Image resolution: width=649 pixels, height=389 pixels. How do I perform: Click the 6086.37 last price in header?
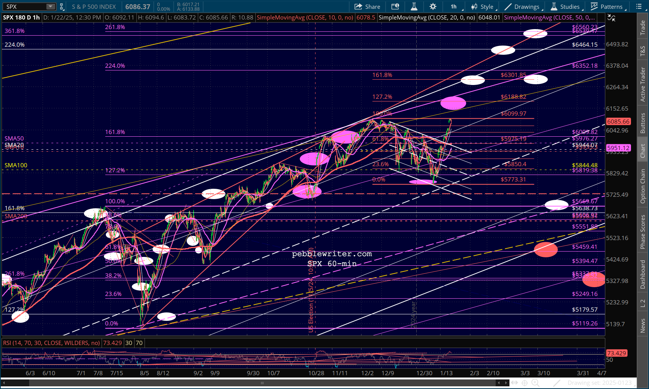tap(138, 7)
